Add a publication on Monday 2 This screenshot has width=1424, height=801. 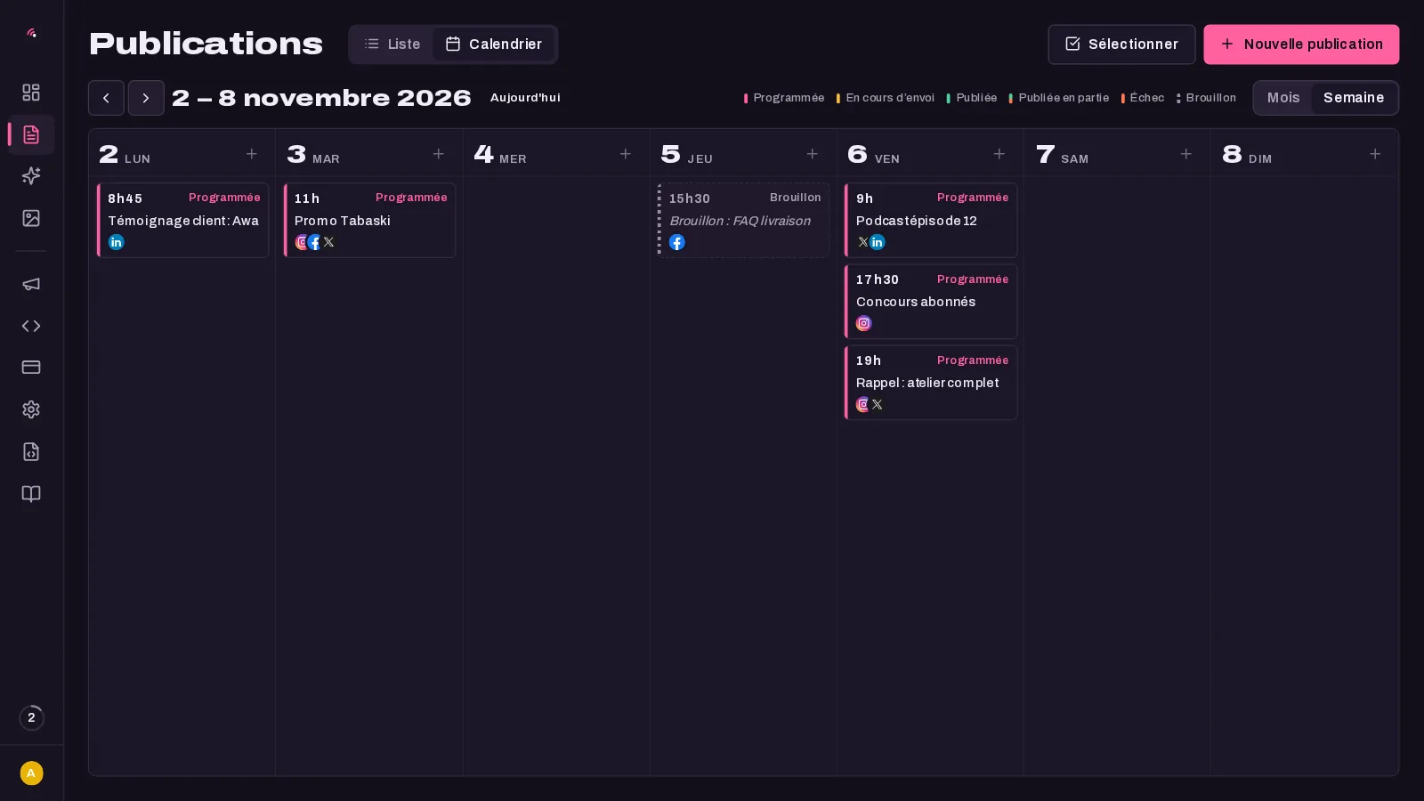click(x=252, y=154)
